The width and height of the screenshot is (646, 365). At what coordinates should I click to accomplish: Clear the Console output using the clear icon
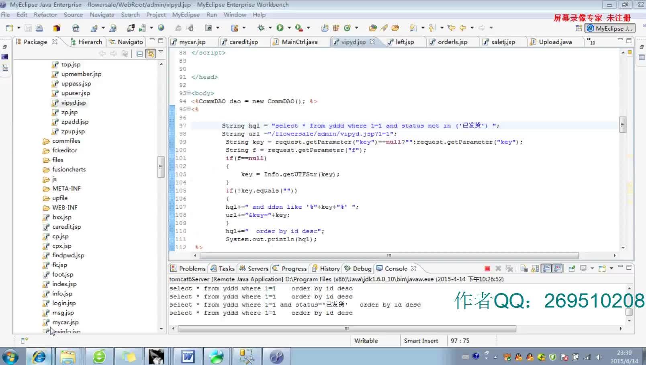[523, 269]
